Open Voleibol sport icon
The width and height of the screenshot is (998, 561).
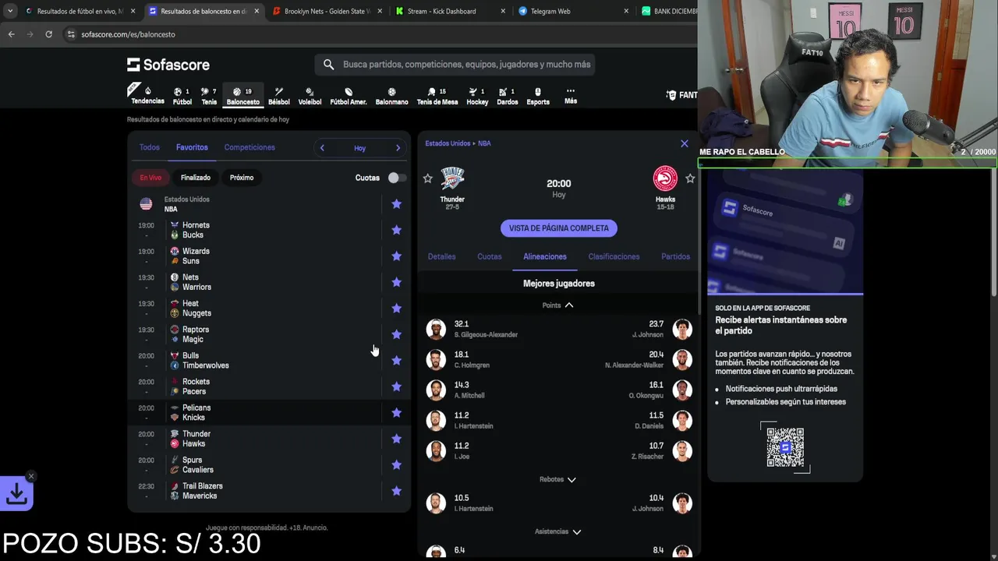coord(310,96)
